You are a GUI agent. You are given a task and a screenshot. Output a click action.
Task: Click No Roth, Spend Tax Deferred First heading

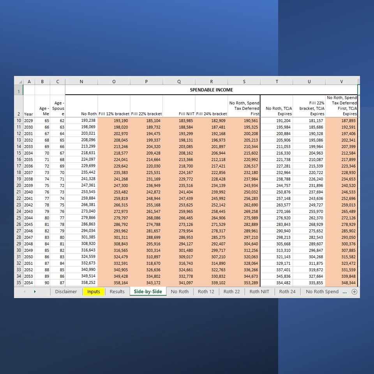(x=244, y=106)
